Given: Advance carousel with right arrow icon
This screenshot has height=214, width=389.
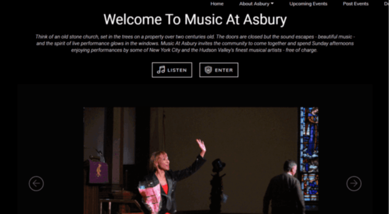Looking at the screenshot, I should click(x=354, y=183).
